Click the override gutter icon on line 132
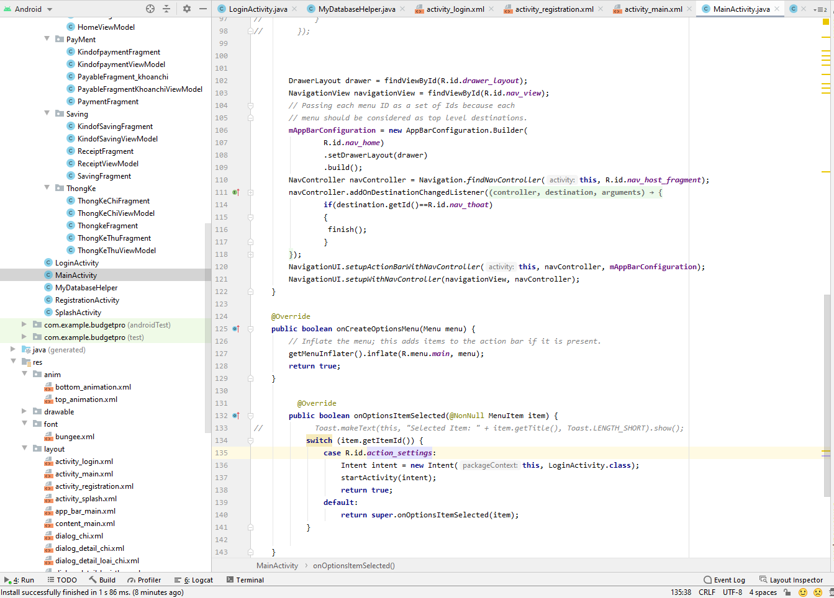 (x=236, y=416)
